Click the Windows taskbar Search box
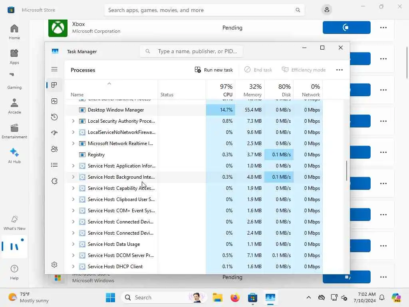Screen dimensions: 409x307 [x=164, y=297]
